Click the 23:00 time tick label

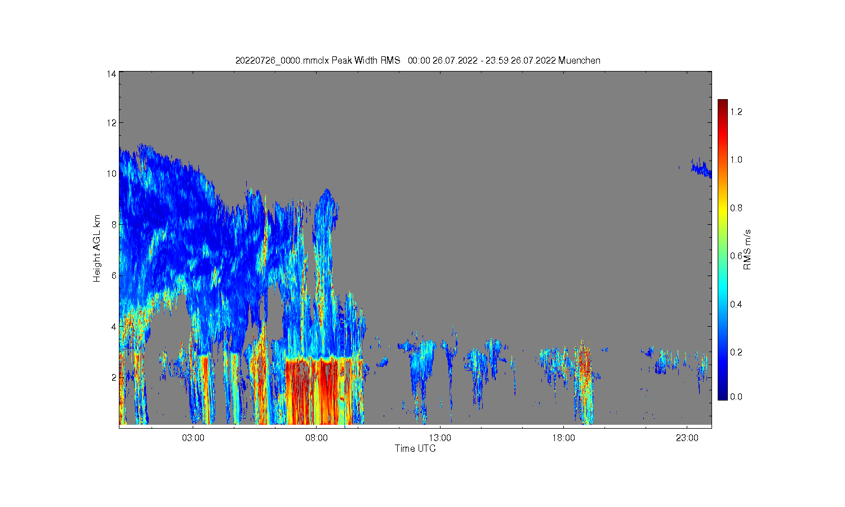pos(687,438)
